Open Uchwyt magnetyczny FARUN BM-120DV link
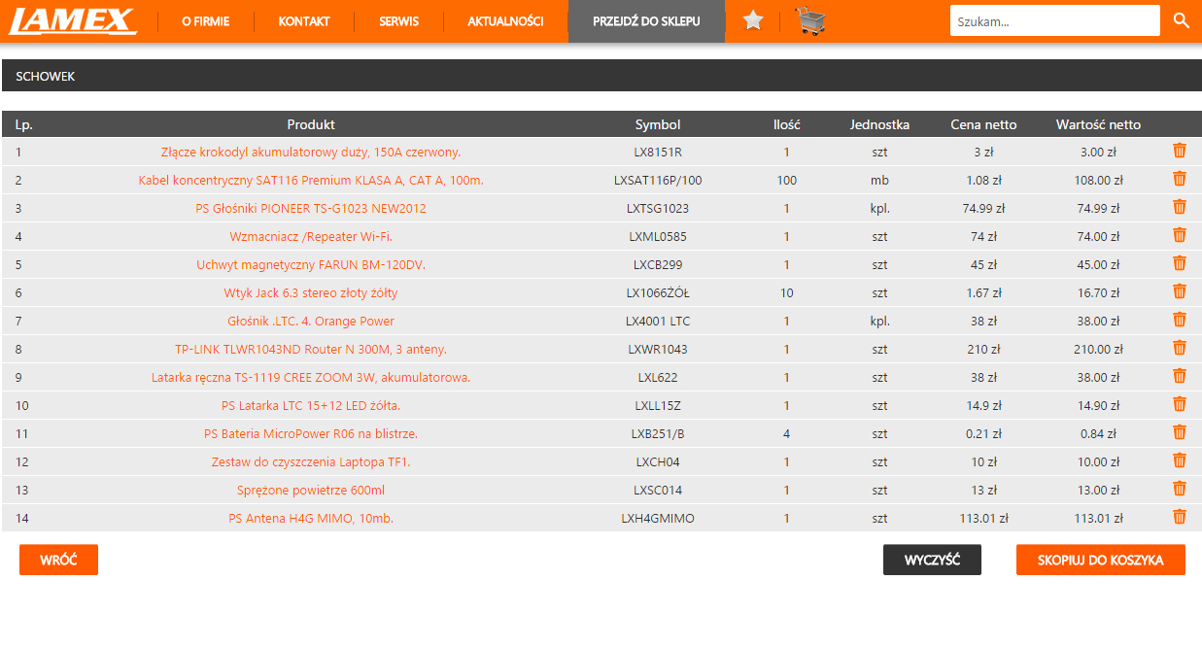 [311, 265]
